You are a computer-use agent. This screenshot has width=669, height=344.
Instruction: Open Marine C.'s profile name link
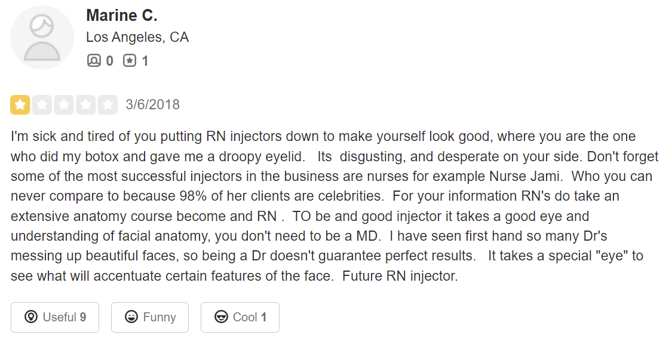122,16
